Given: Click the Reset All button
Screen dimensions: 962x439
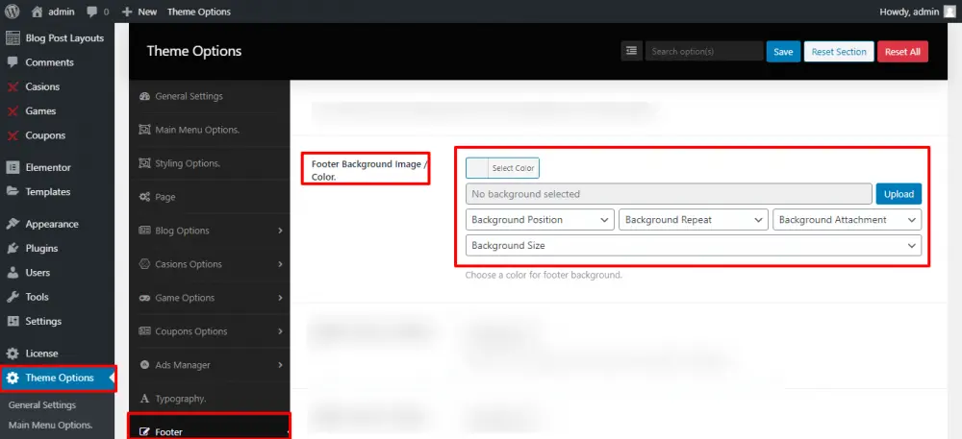Looking at the screenshot, I should tap(902, 52).
